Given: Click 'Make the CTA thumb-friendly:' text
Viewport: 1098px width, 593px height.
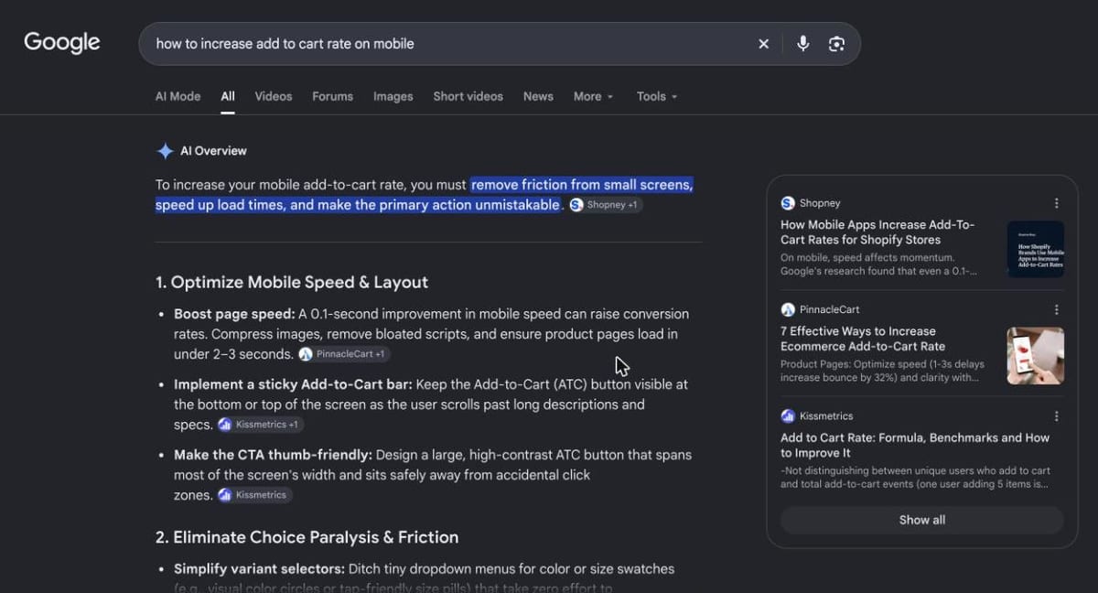Looking at the screenshot, I should coord(273,455).
